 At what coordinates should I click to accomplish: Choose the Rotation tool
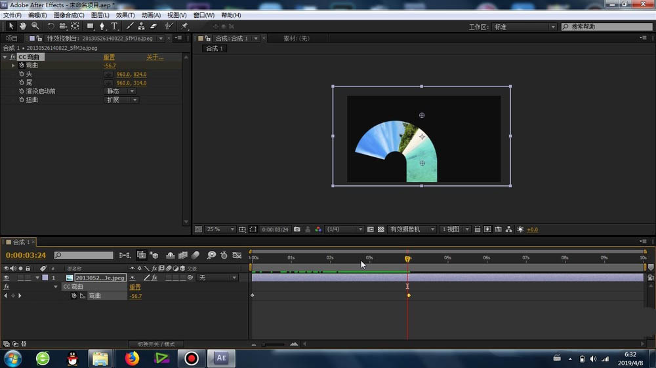(x=51, y=26)
